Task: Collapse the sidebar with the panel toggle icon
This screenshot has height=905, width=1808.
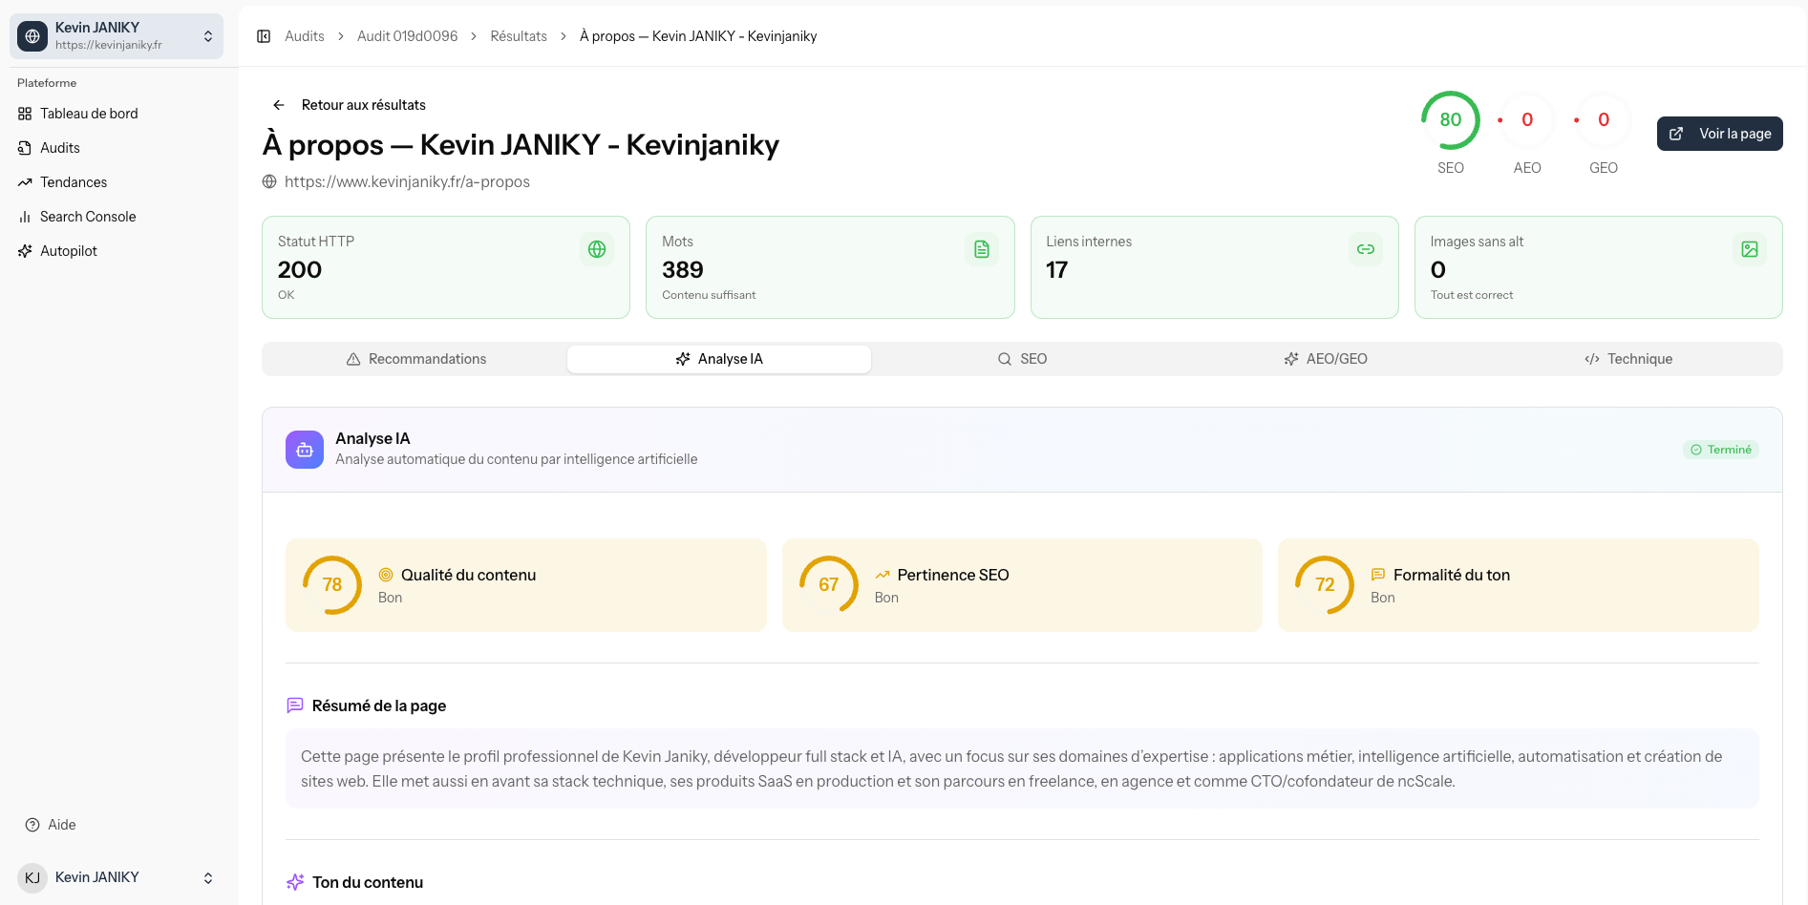Action: [x=263, y=35]
